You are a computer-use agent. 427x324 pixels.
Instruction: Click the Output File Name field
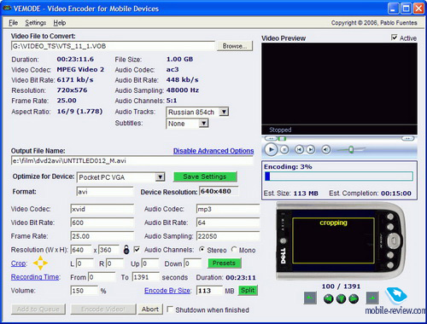132,161
